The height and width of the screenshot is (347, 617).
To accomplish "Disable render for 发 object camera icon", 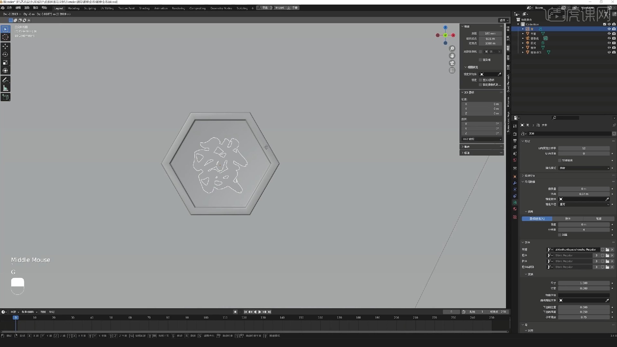I will [614, 29].
